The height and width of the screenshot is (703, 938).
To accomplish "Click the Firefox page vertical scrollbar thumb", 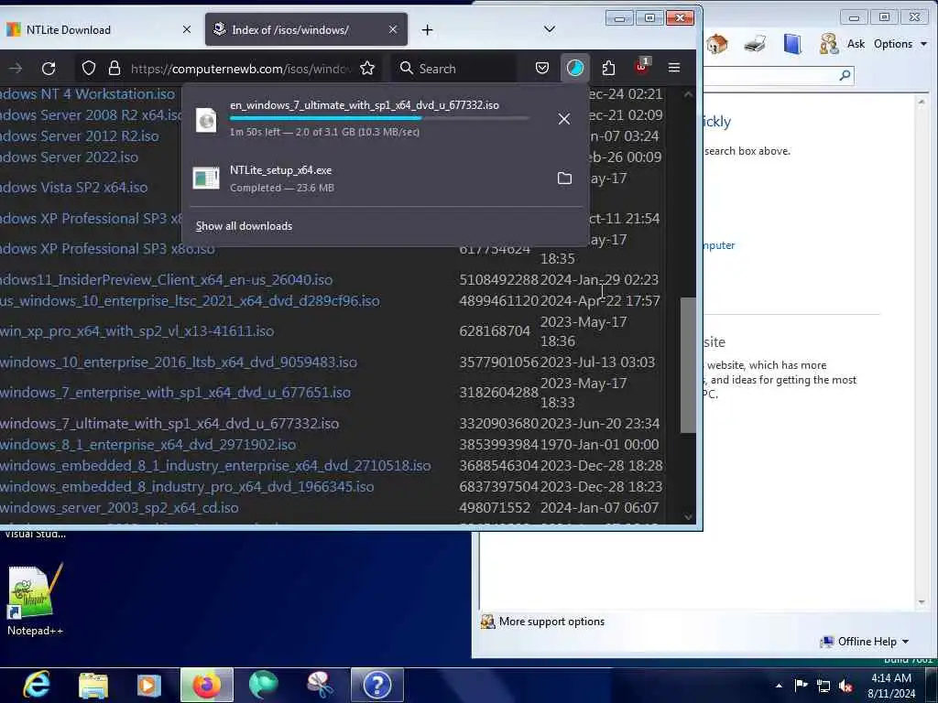I will (x=689, y=364).
